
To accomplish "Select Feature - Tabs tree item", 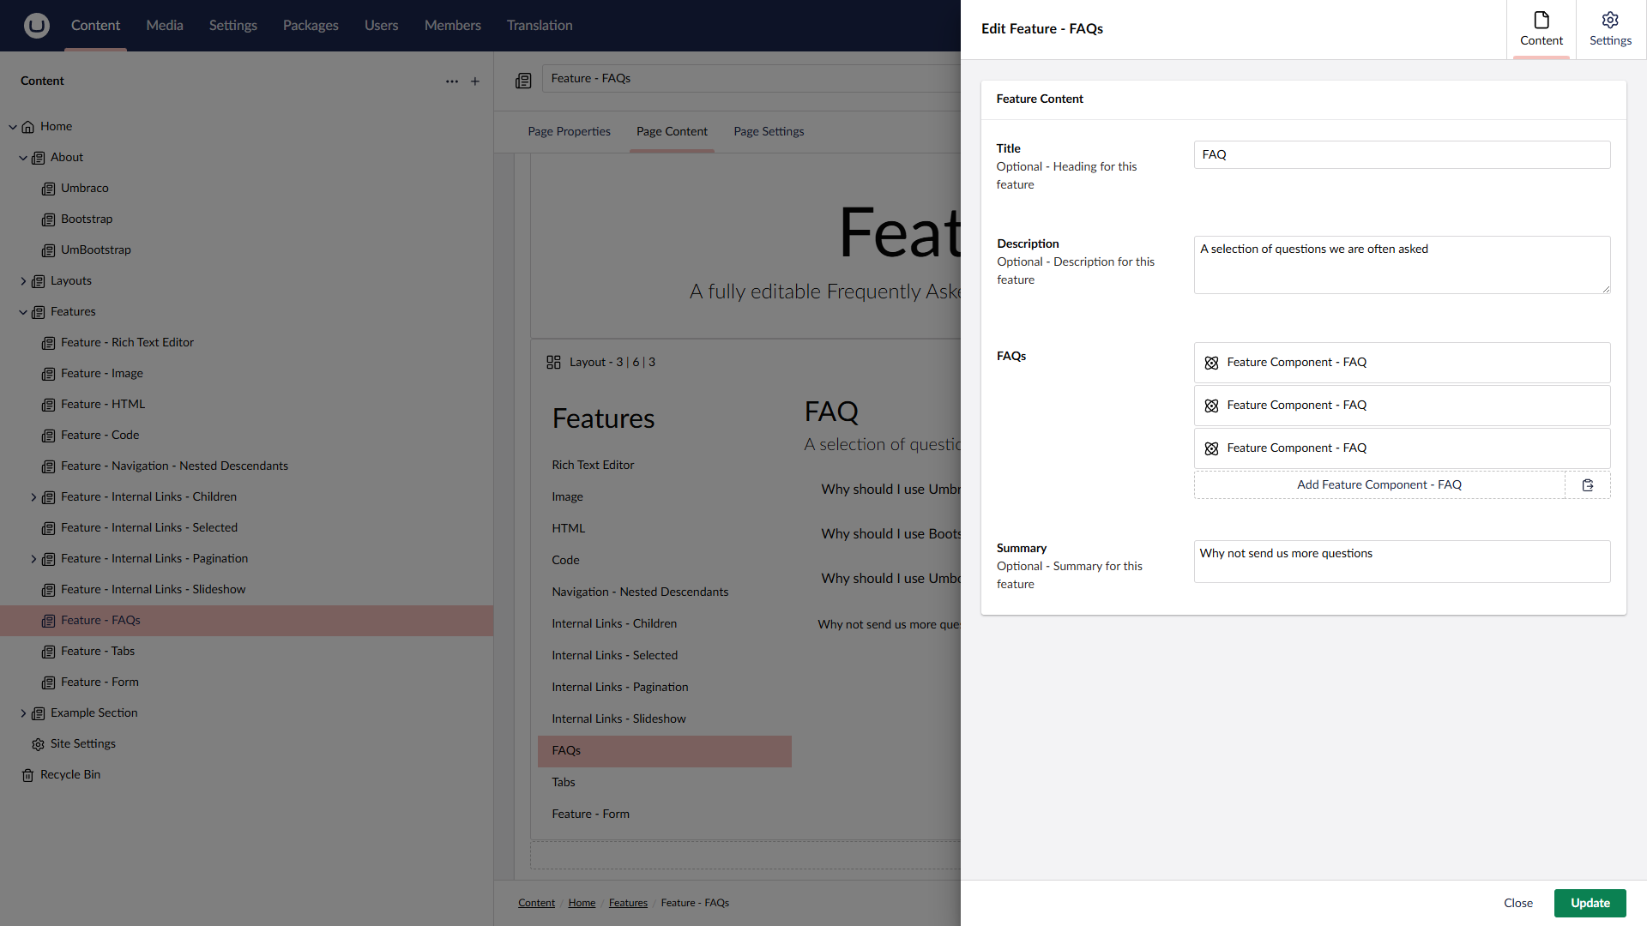I will tap(98, 651).
